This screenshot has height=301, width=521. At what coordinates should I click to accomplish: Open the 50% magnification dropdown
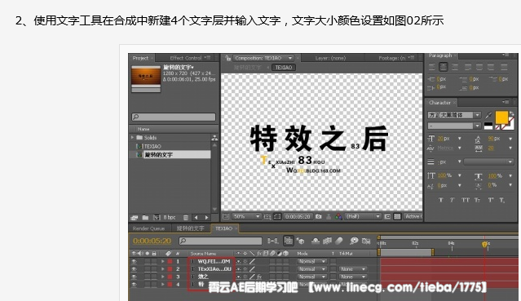(246, 216)
